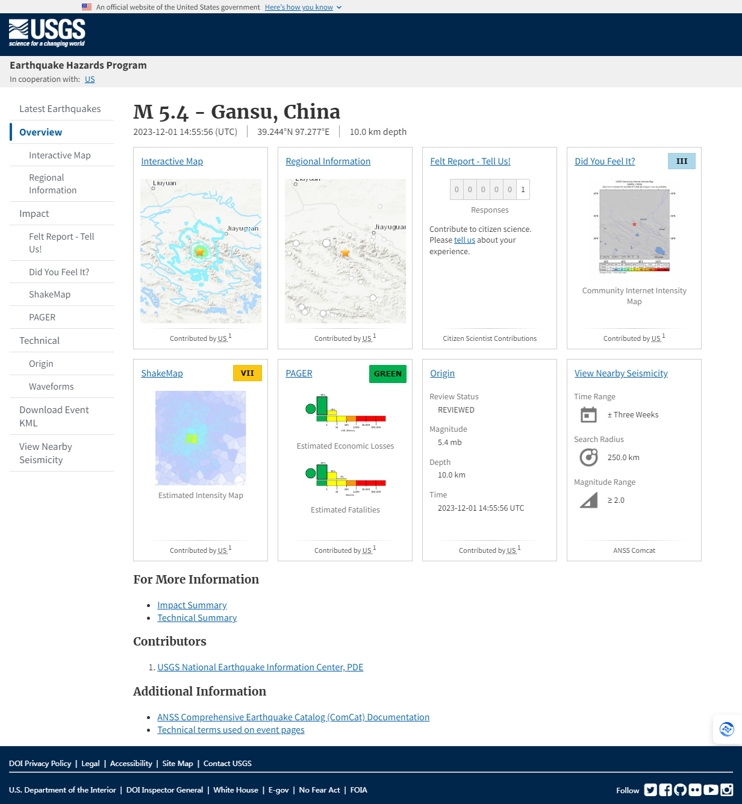Open the Technical Summary link
This screenshot has width=742, height=804.
197,617
